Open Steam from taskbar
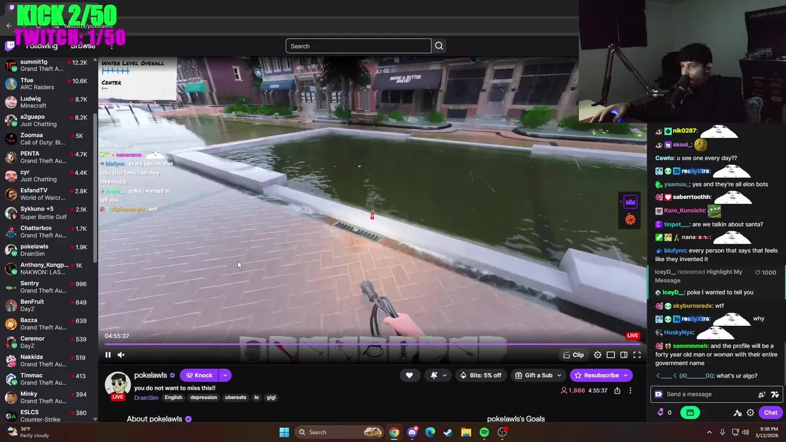 [x=448, y=432]
